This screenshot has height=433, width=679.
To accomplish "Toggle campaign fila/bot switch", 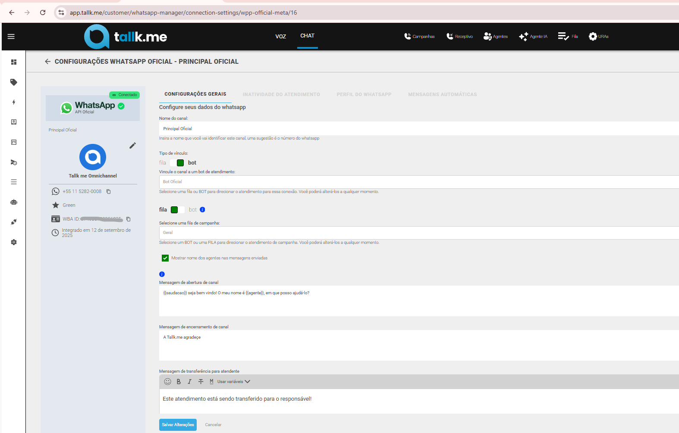I will point(178,210).
